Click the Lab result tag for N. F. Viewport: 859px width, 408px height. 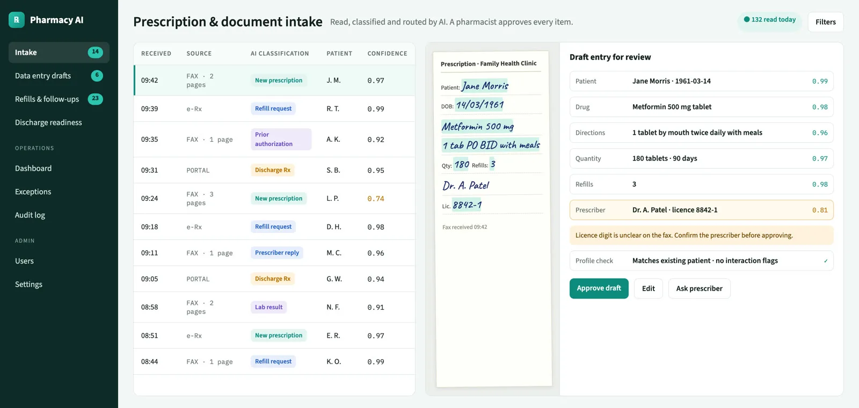(x=268, y=307)
